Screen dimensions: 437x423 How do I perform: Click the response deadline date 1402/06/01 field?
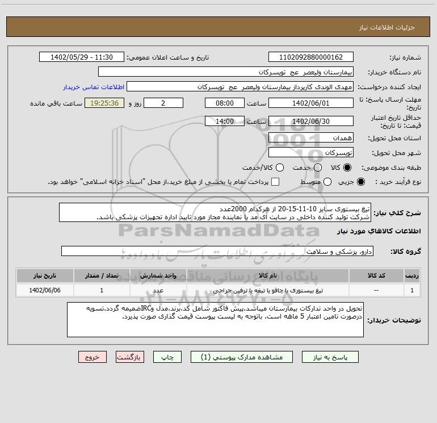310,103
